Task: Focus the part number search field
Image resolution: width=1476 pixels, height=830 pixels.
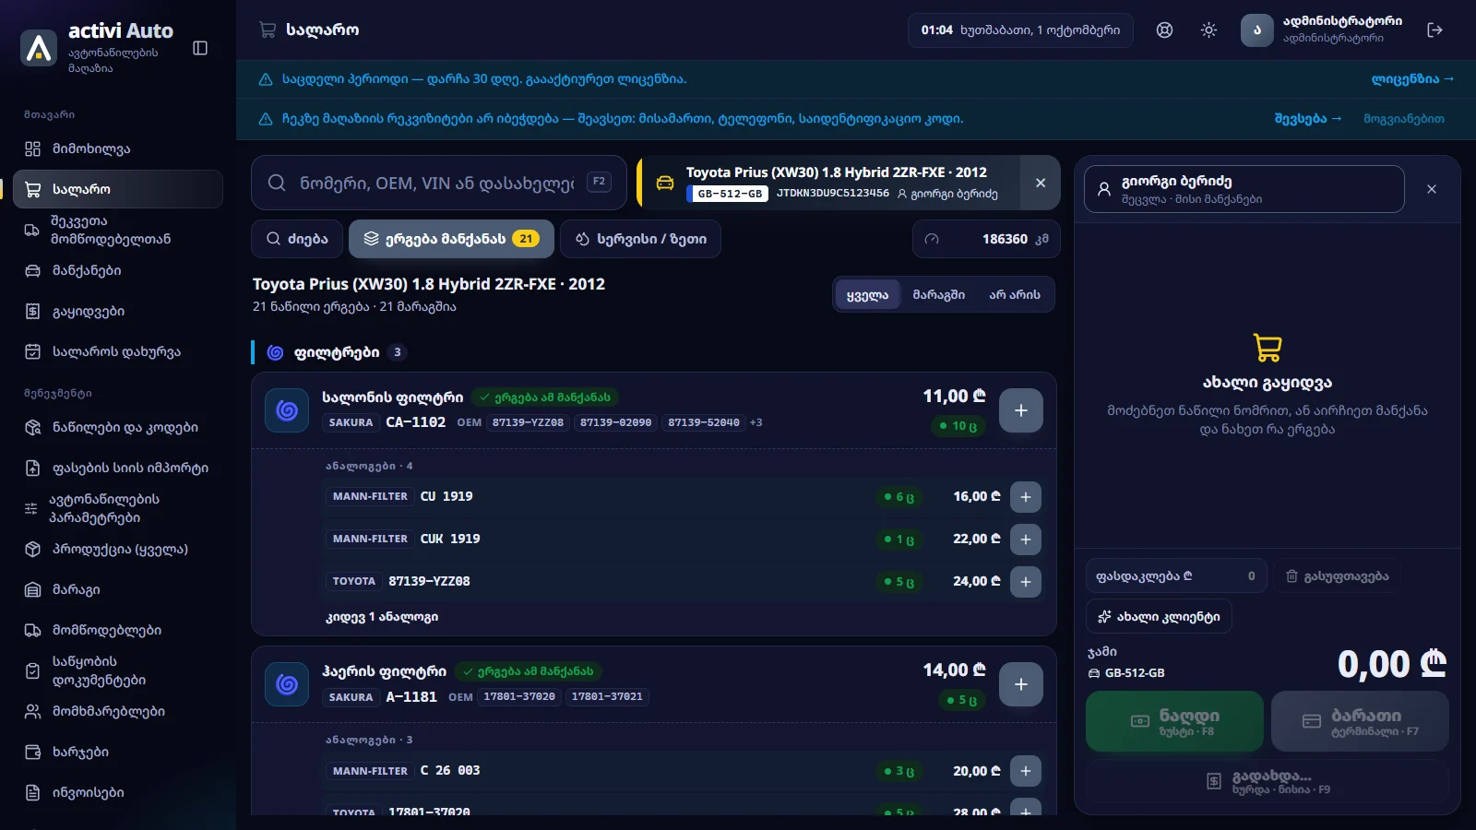Action: point(439,183)
